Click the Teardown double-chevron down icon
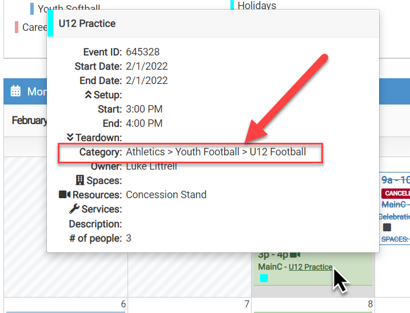 coord(70,138)
